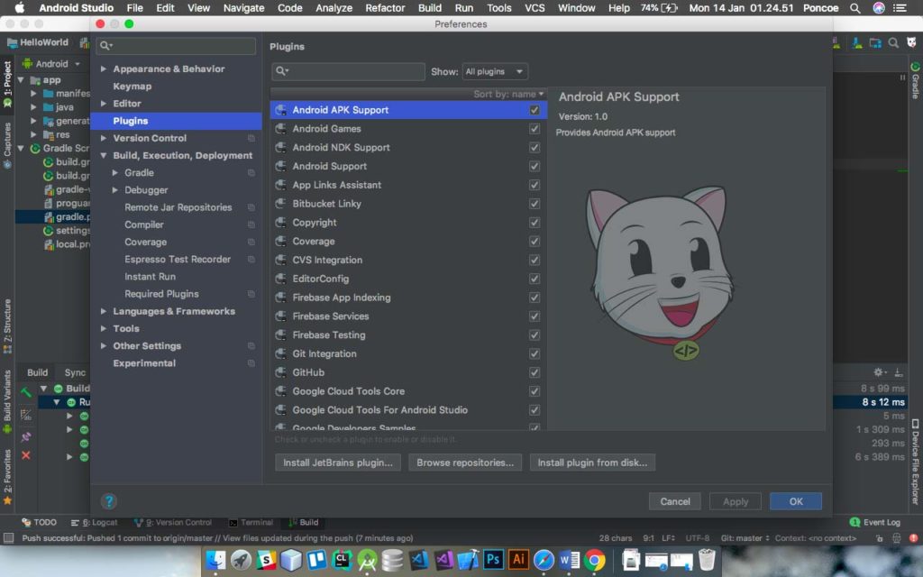The width and height of the screenshot is (923, 577).
Task: Open the Captures tool window
Action: (x=7, y=145)
